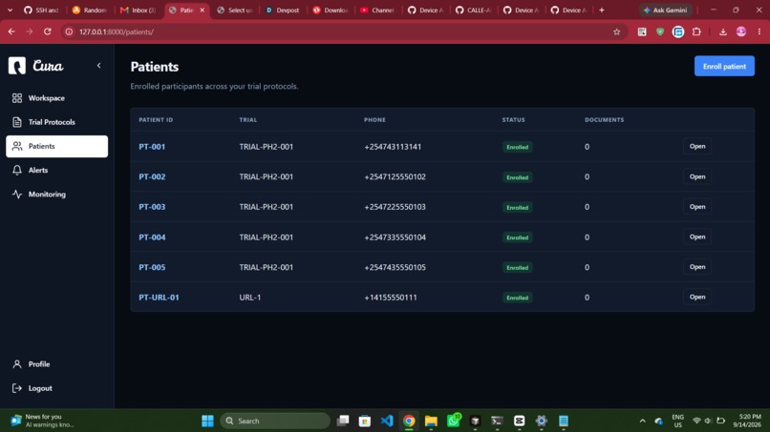Click phone number +14155550111
This screenshot has width=770, height=432.
coord(391,298)
